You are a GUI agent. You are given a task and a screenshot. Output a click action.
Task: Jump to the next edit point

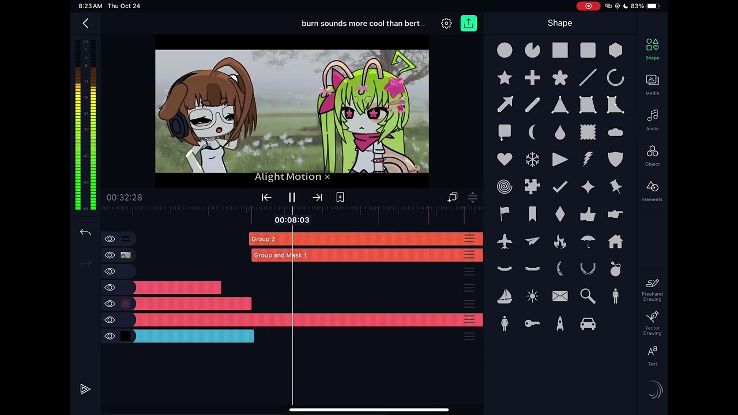(x=317, y=197)
